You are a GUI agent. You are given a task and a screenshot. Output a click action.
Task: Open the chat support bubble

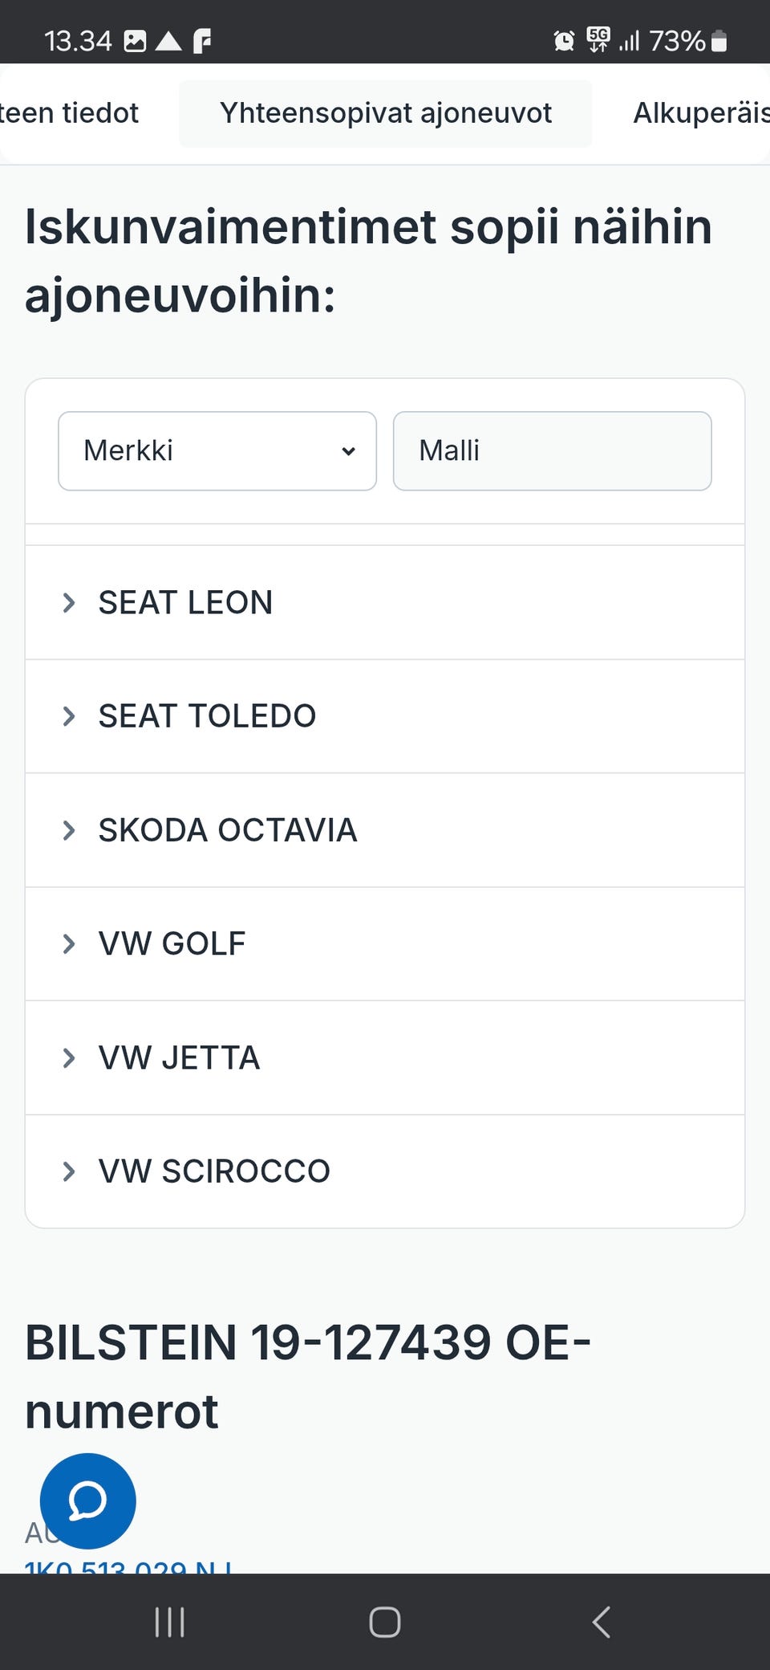[x=87, y=1500]
